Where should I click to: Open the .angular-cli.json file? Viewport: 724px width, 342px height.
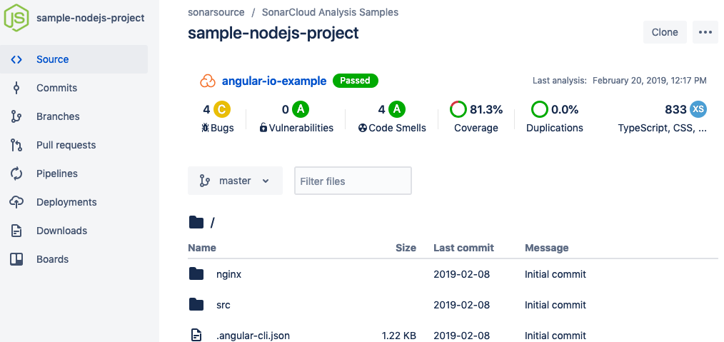click(253, 335)
